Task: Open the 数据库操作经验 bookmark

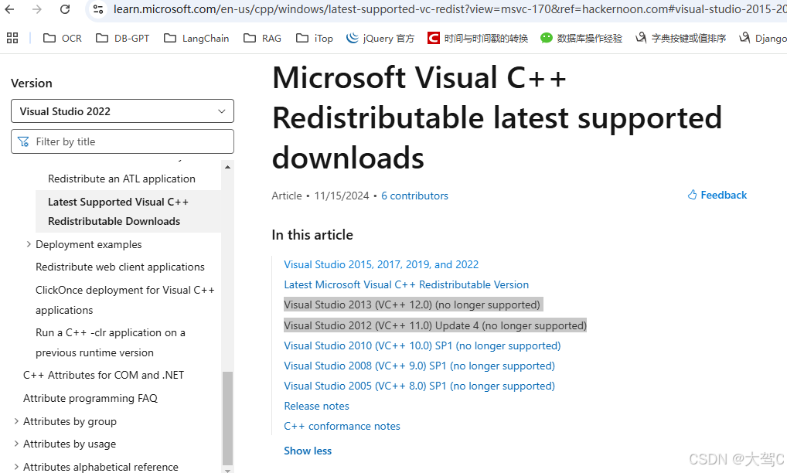Action: [581, 38]
